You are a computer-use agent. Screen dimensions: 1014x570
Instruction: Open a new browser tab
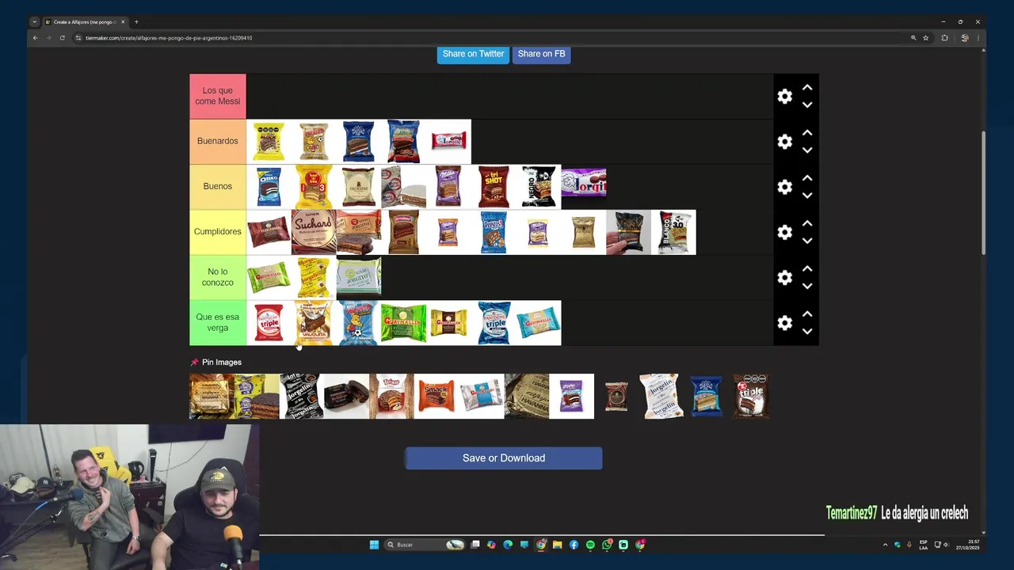click(x=136, y=22)
